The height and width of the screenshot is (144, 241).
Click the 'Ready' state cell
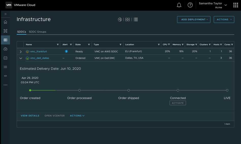(79, 52)
